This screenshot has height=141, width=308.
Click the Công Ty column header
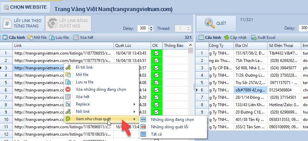point(221,46)
